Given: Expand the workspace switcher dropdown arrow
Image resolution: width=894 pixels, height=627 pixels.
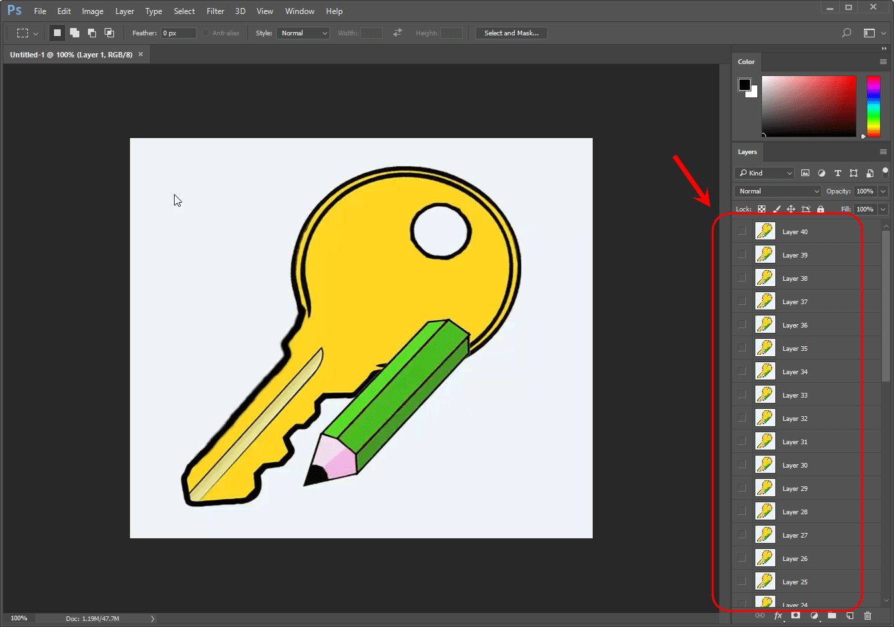Looking at the screenshot, I should [884, 33].
